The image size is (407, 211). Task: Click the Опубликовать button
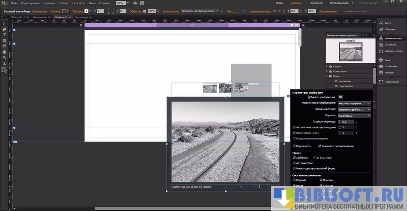point(339,3)
